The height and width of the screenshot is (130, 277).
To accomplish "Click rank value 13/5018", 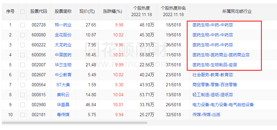I will pos(173,95).
